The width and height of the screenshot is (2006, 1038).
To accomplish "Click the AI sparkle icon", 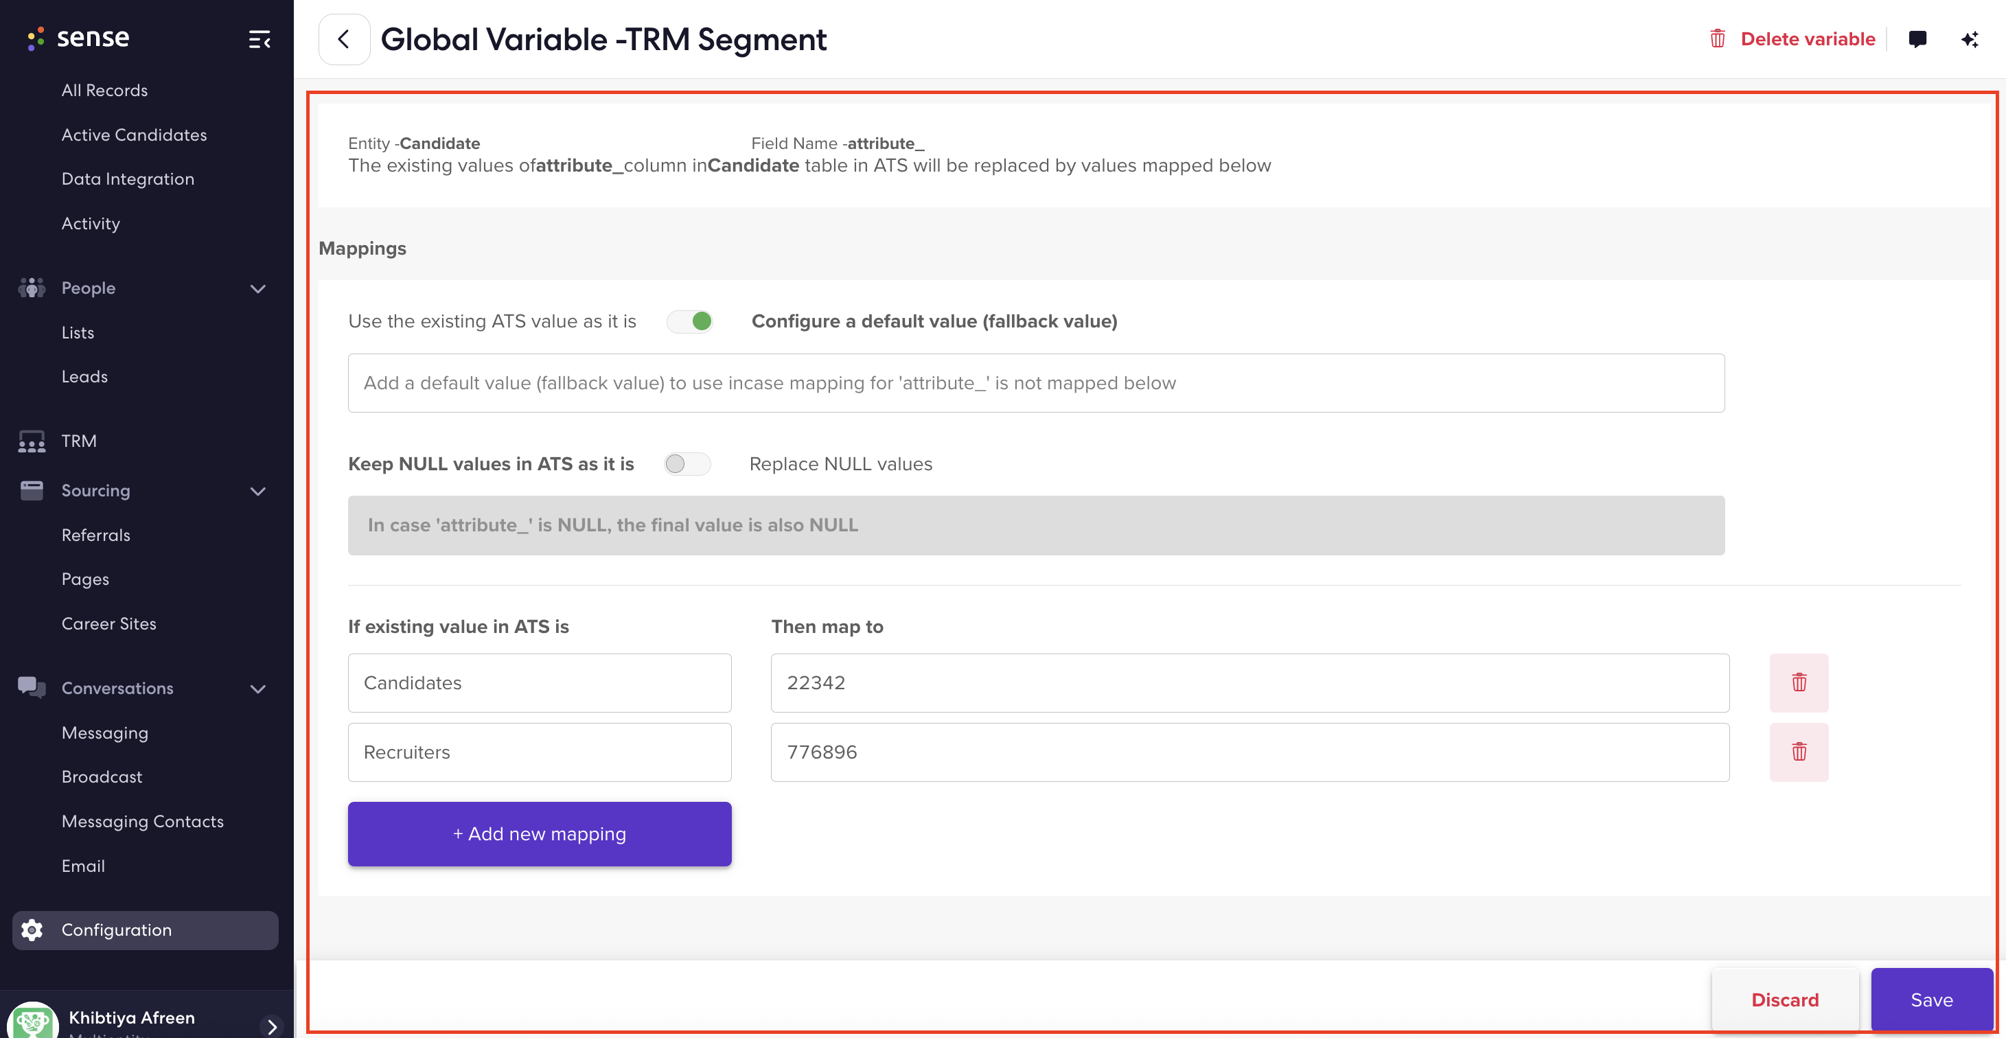I will pyautogui.click(x=1970, y=39).
